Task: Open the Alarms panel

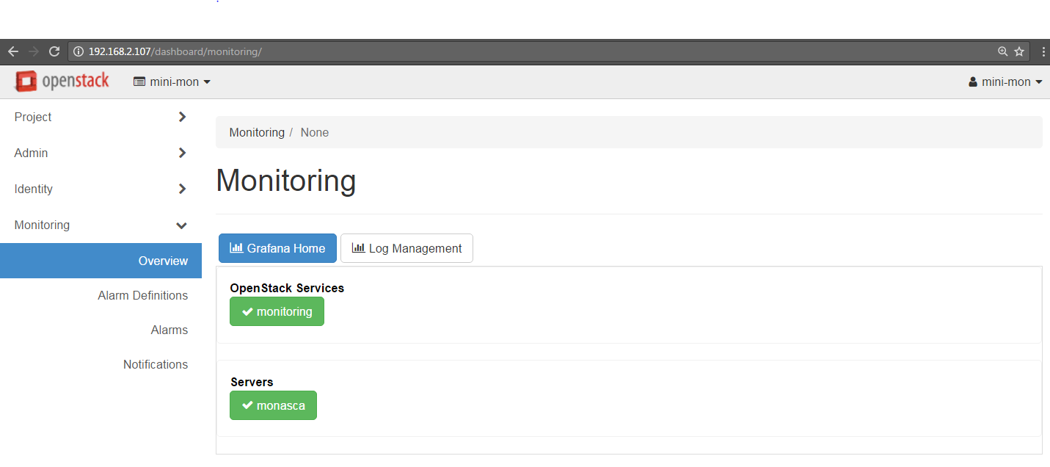Action: click(169, 330)
